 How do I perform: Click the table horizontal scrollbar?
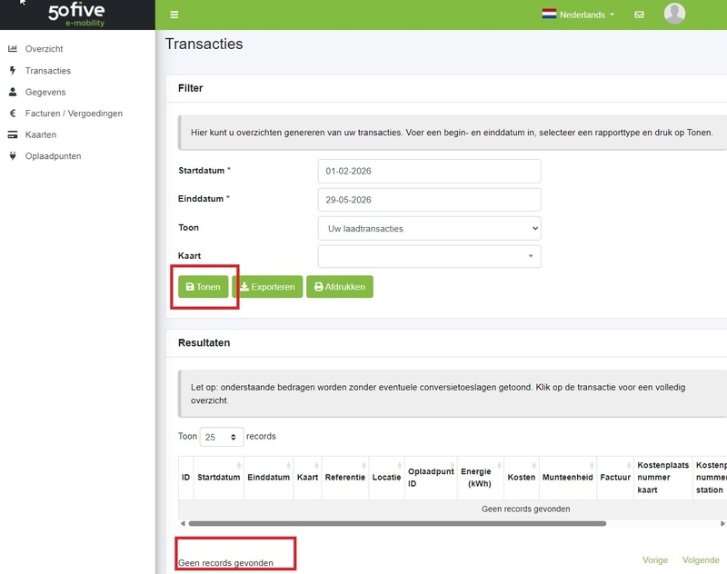(397, 523)
